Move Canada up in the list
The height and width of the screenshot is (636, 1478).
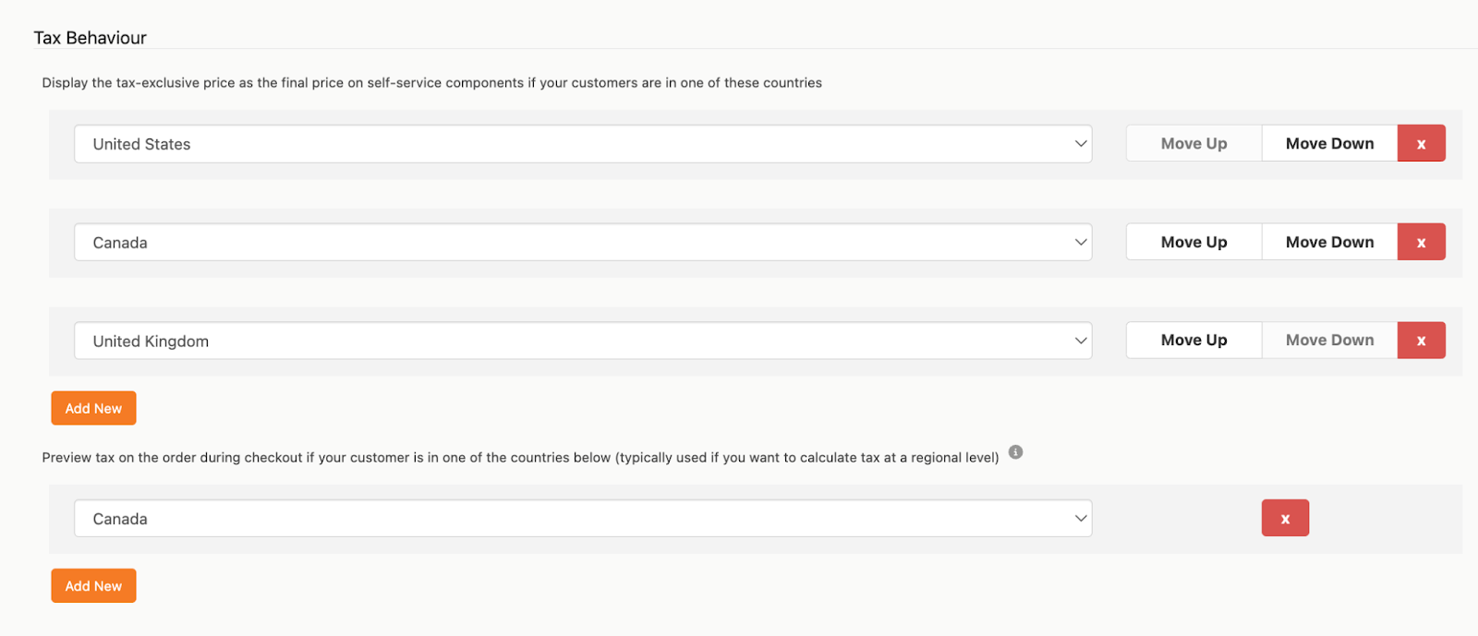click(1193, 242)
